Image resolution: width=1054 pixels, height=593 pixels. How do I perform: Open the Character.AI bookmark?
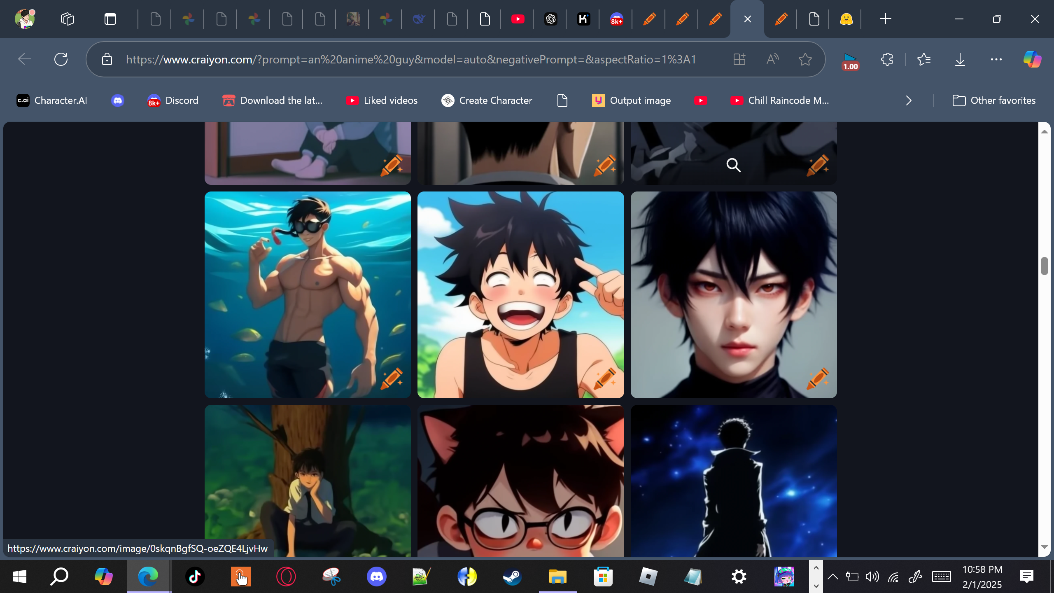(x=52, y=100)
